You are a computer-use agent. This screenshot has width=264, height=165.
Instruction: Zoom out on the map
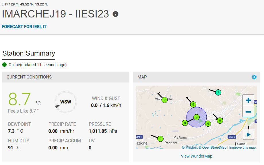248,111
